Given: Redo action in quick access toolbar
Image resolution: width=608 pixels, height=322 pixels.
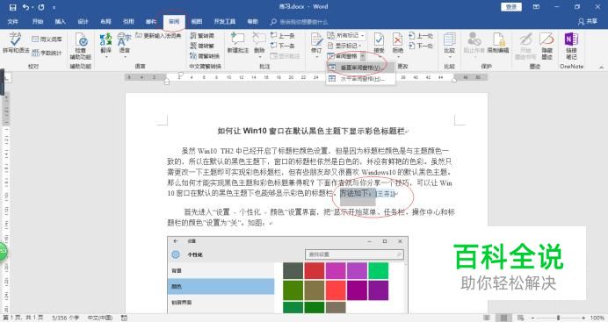Looking at the screenshot, I should (x=41, y=7).
